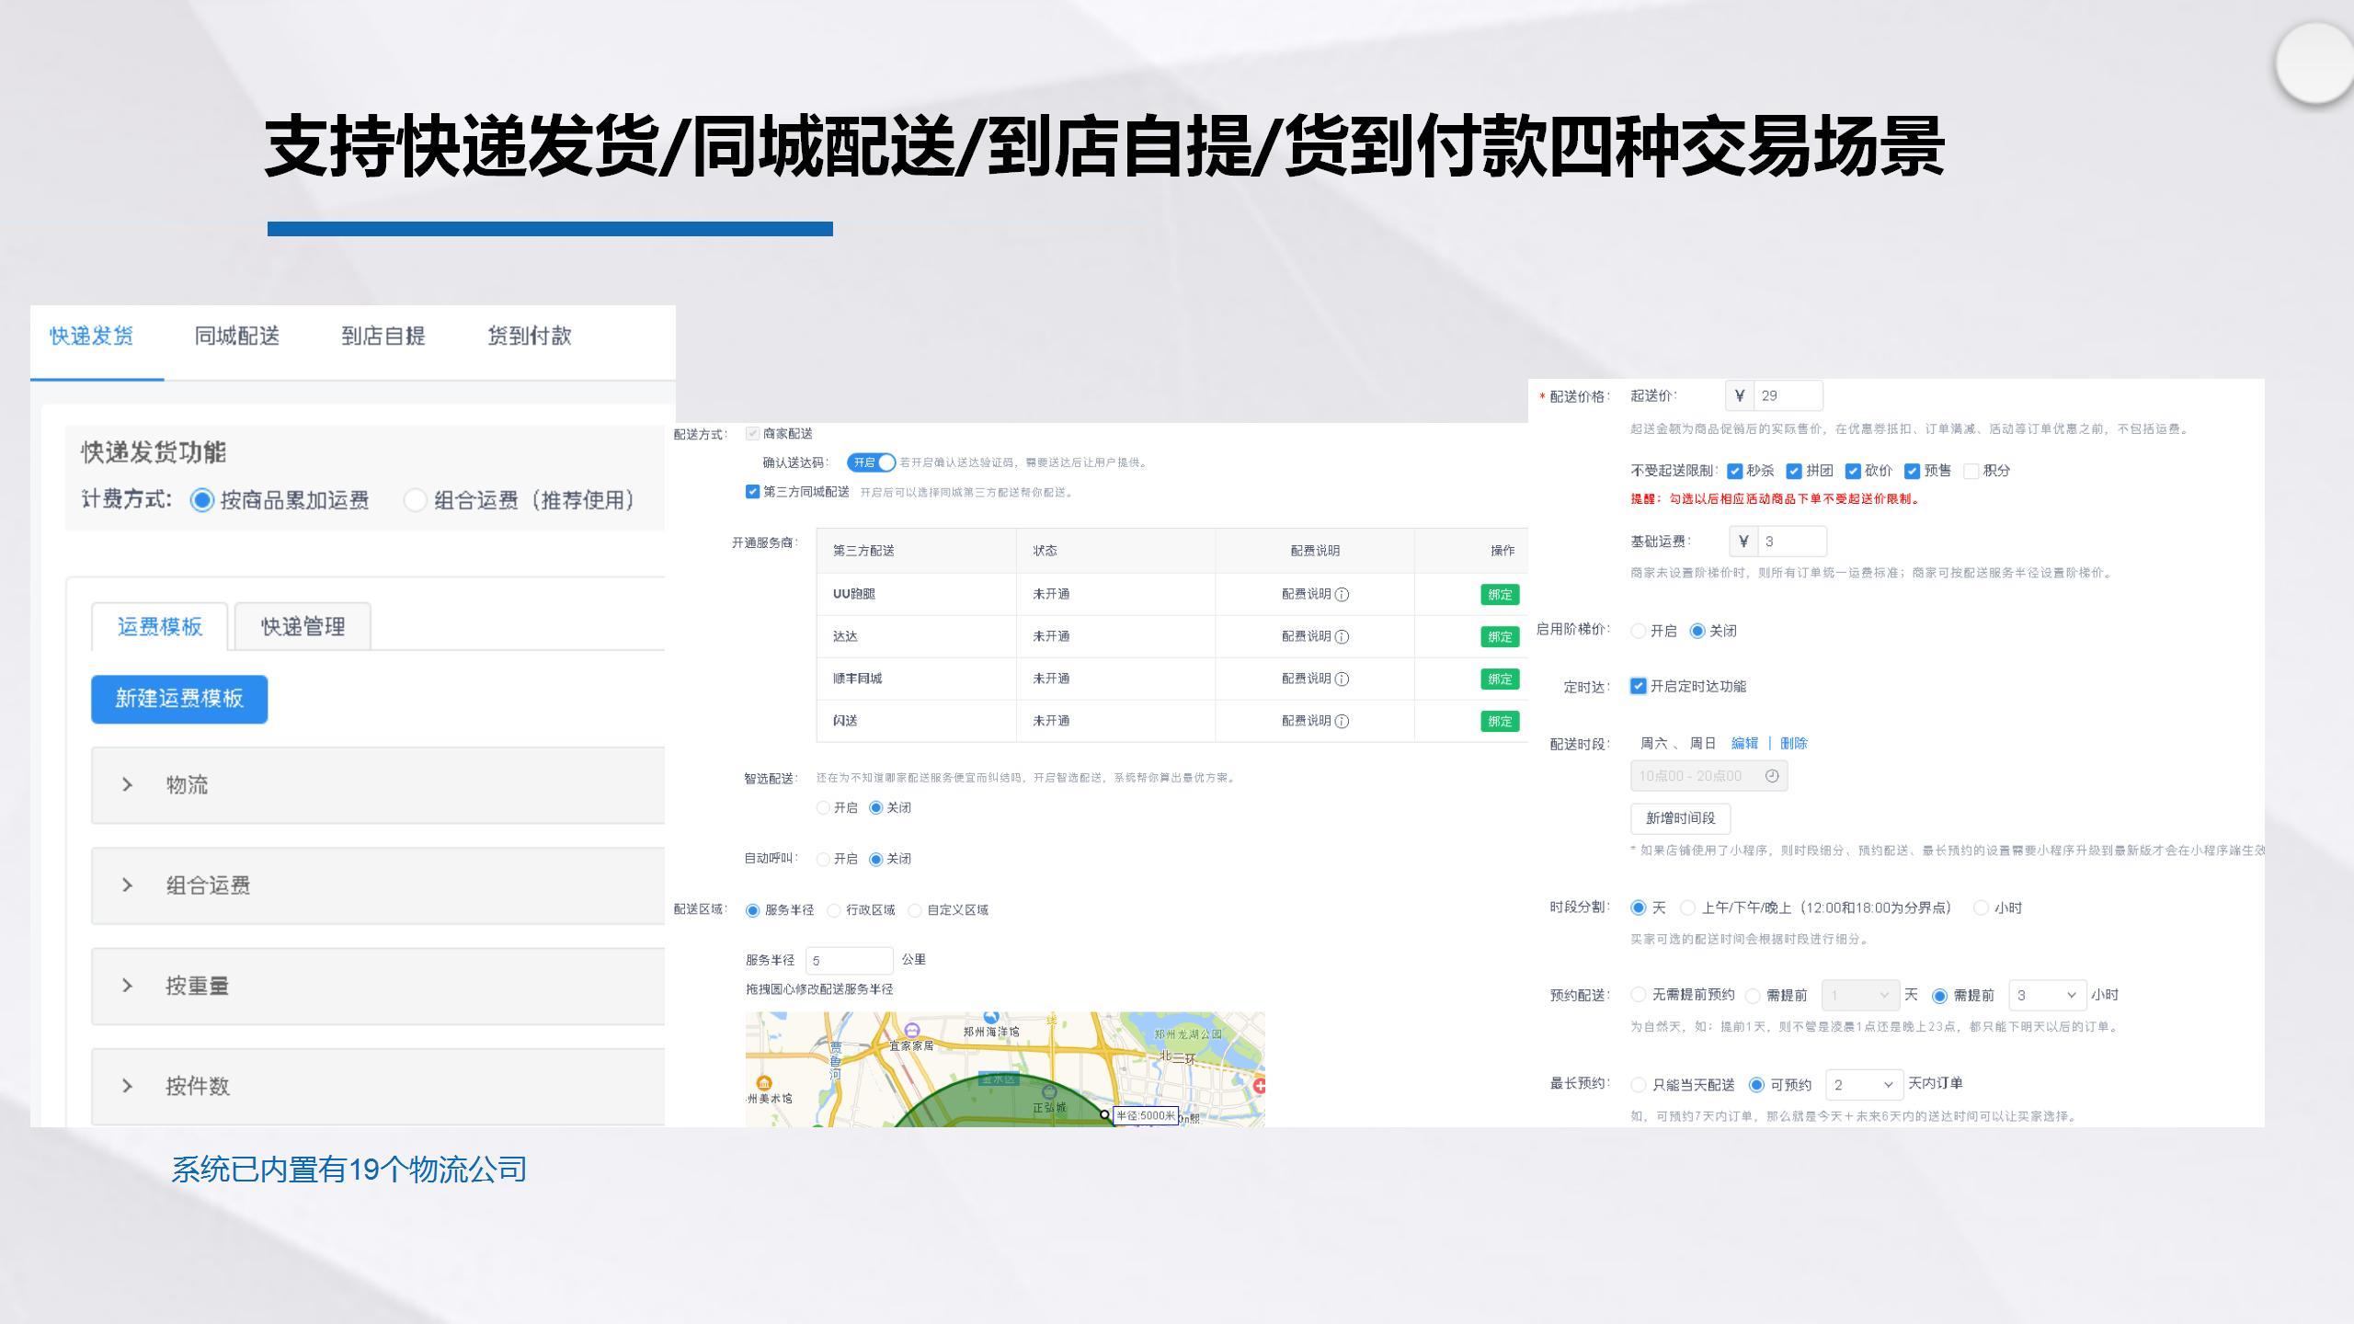Uncheck 第三方同城配送 checkbox
Screen dimensions: 2354x1324
[x=752, y=492]
